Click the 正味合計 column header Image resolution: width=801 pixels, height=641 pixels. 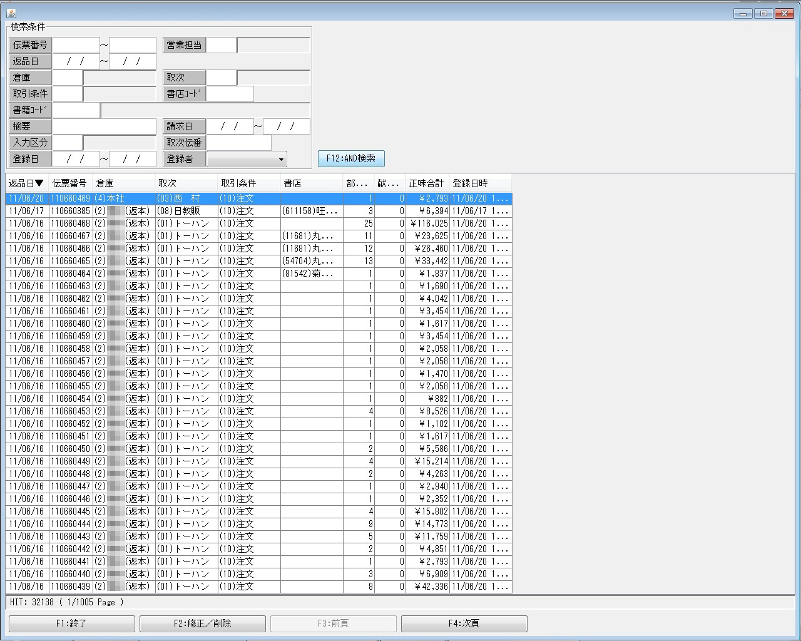click(426, 183)
